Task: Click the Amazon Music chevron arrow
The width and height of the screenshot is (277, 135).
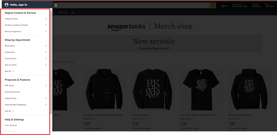Action: pyautogui.click(x=46, y=19)
